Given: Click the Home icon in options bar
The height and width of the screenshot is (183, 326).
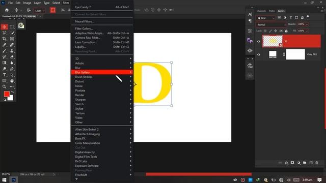Looking at the screenshot, I should (7, 10).
